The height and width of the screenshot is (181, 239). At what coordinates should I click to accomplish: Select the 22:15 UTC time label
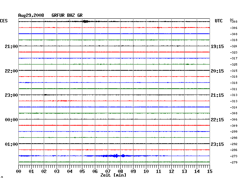tap(217, 120)
